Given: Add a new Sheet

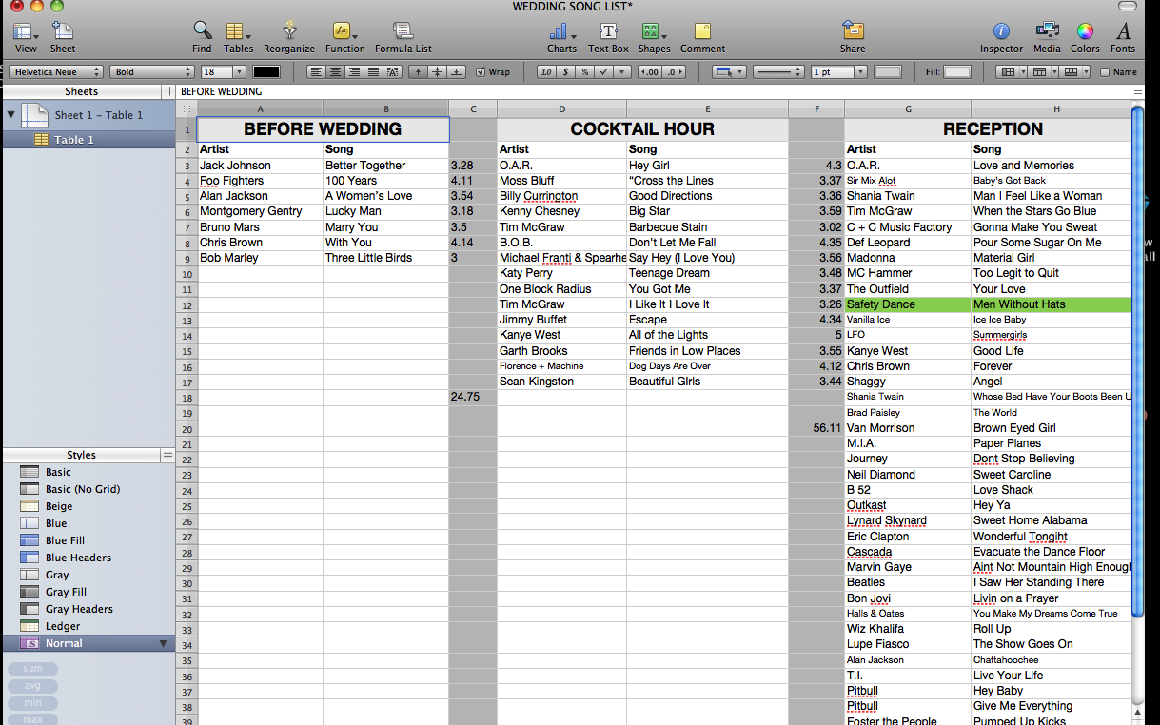Looking at the screenshot, I should coord(63,36).
